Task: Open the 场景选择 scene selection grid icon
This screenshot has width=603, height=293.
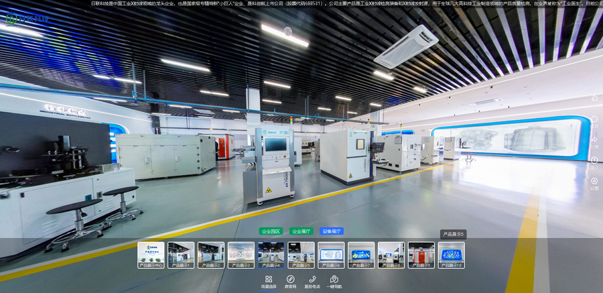Action: coord(269,279)
